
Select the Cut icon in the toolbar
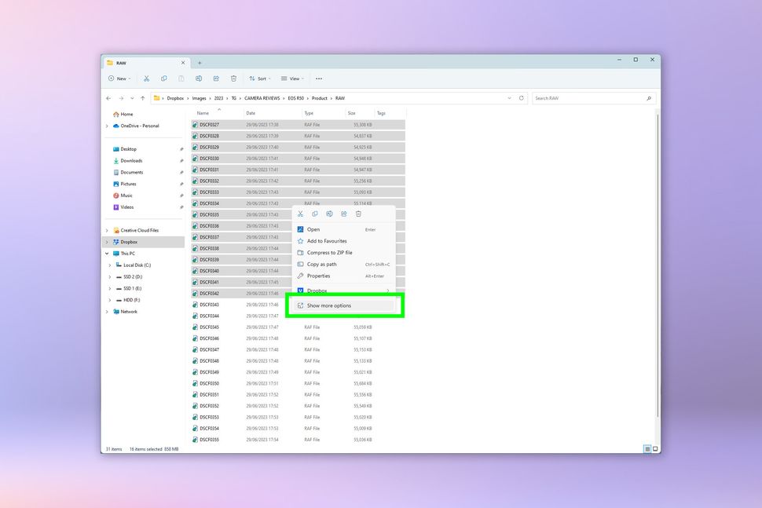(x=146, y=79)
